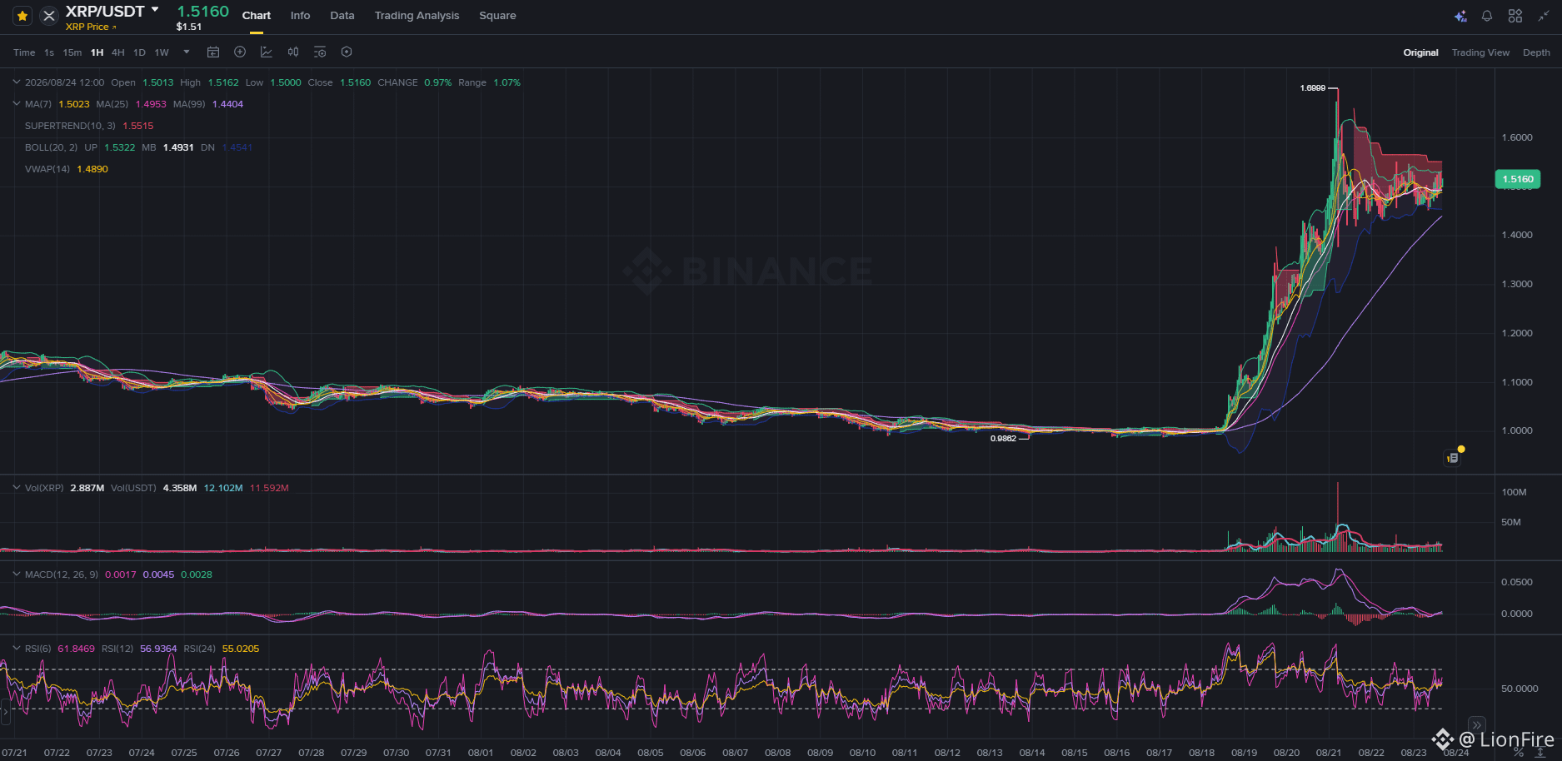Viewport: 1562px width, 761px height.
Task: Click the 0.9862 low price marker
Action: click(x=1003, y=439)
